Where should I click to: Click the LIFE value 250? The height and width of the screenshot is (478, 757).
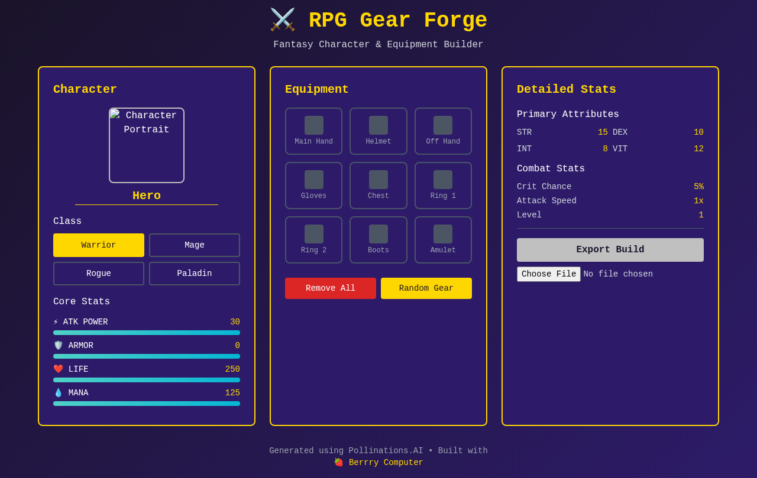tap(232, 369)
